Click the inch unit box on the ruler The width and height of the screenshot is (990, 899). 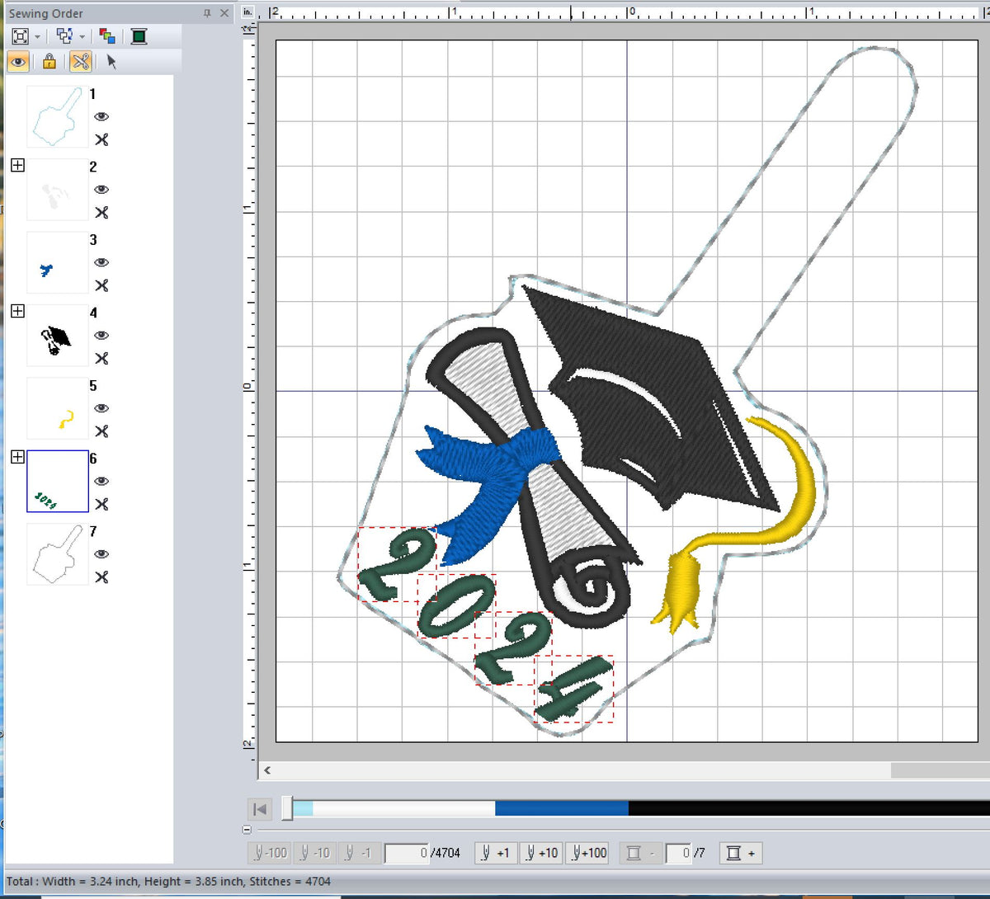247,12
